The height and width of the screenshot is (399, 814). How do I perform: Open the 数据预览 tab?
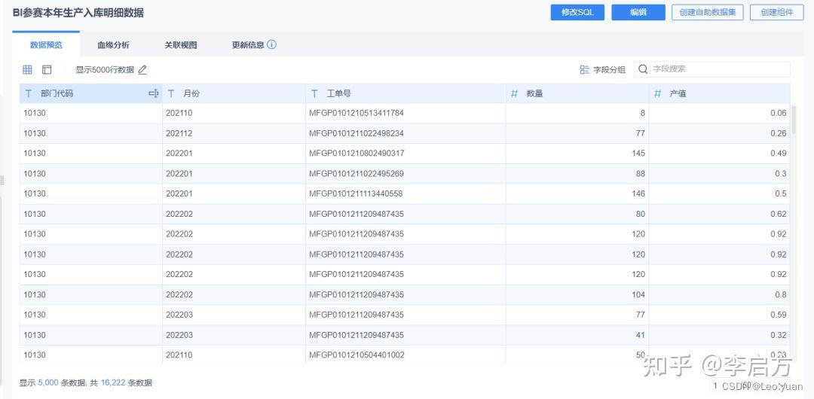(x=46, y=45)
